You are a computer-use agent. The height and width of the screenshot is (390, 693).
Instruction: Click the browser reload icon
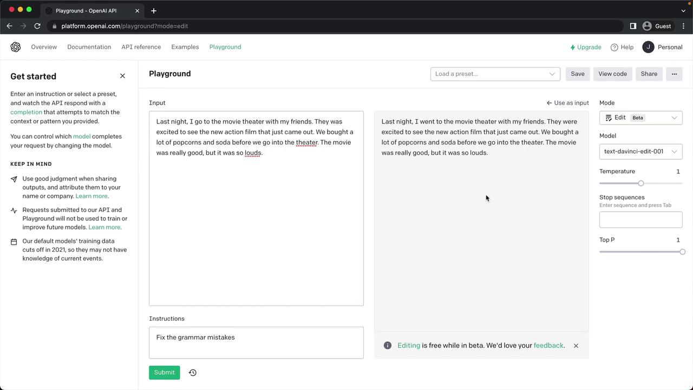point(37,26)
